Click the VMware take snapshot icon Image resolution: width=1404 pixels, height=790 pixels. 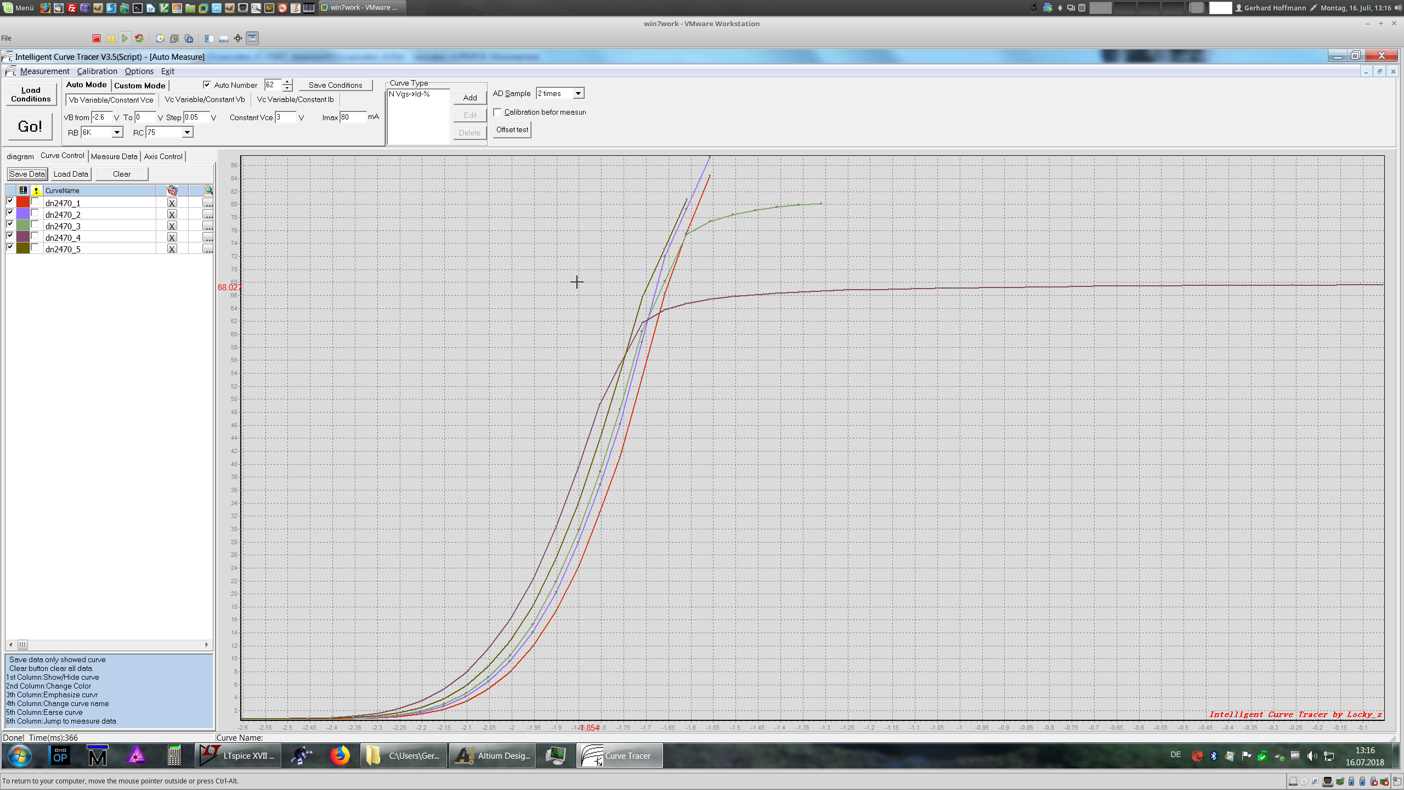point(160,38)
